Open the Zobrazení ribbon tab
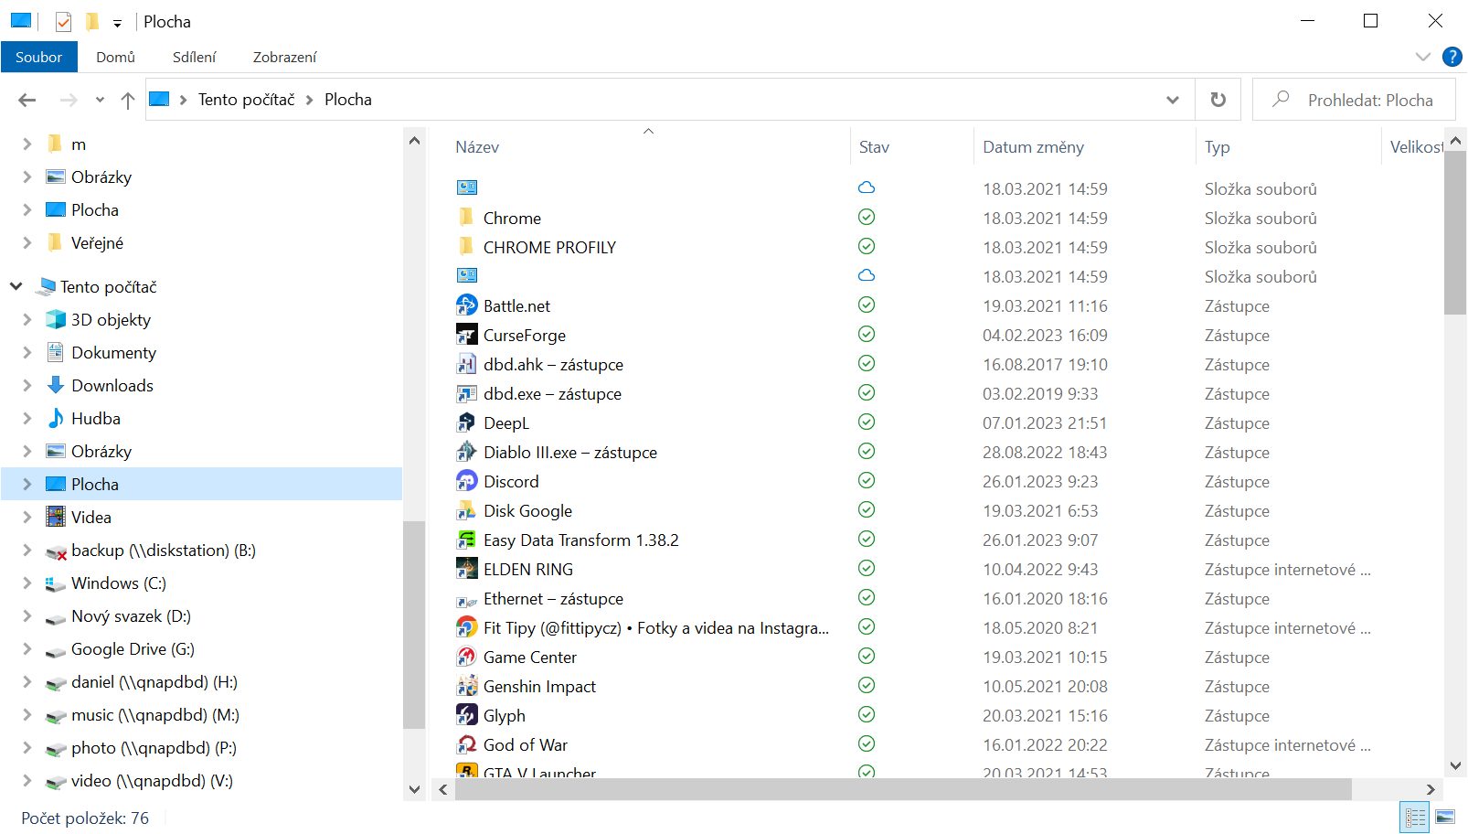Screen dimensions: 1468x834 [284, 57]
